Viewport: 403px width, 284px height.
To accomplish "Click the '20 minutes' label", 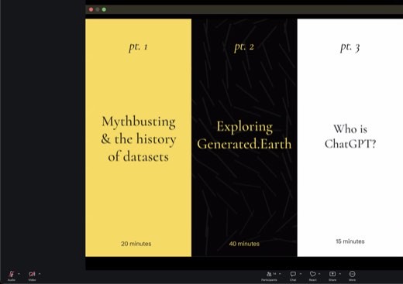I will [x=136, y=244].
